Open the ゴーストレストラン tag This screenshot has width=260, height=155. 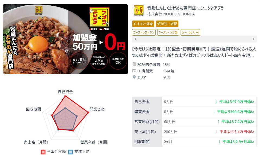[144, 32]
